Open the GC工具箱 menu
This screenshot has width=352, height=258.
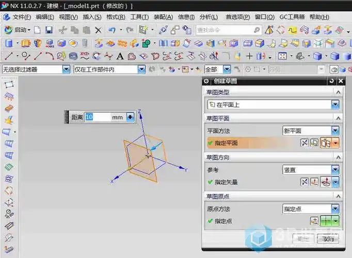pyautogui.click(x=292, y=17)
